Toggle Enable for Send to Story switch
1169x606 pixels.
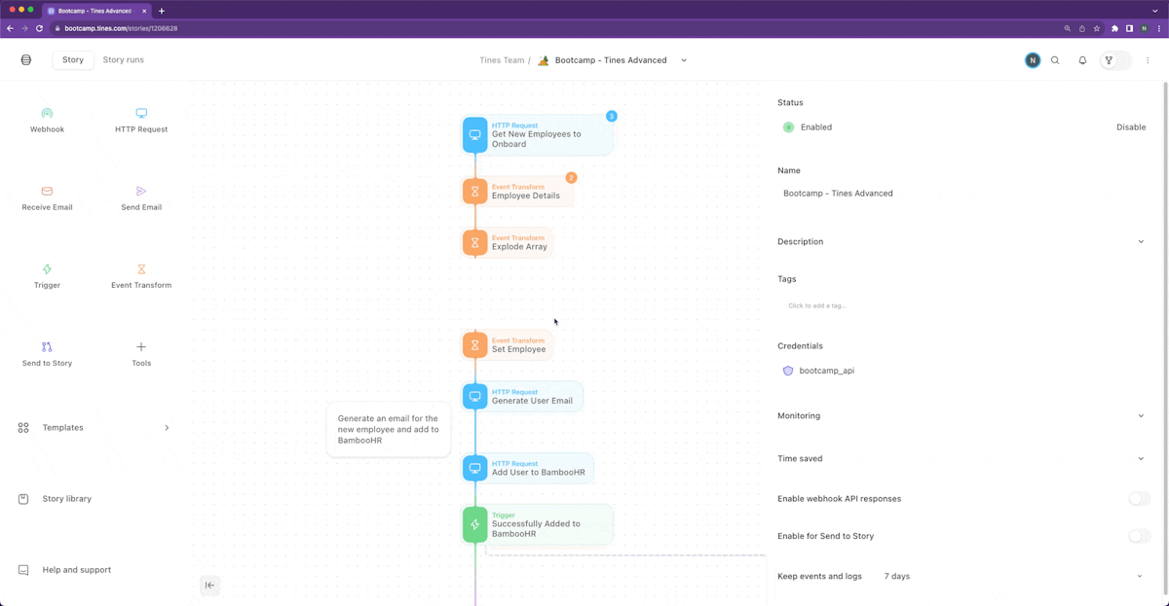pyautogui.click(x=1139, y=536)
